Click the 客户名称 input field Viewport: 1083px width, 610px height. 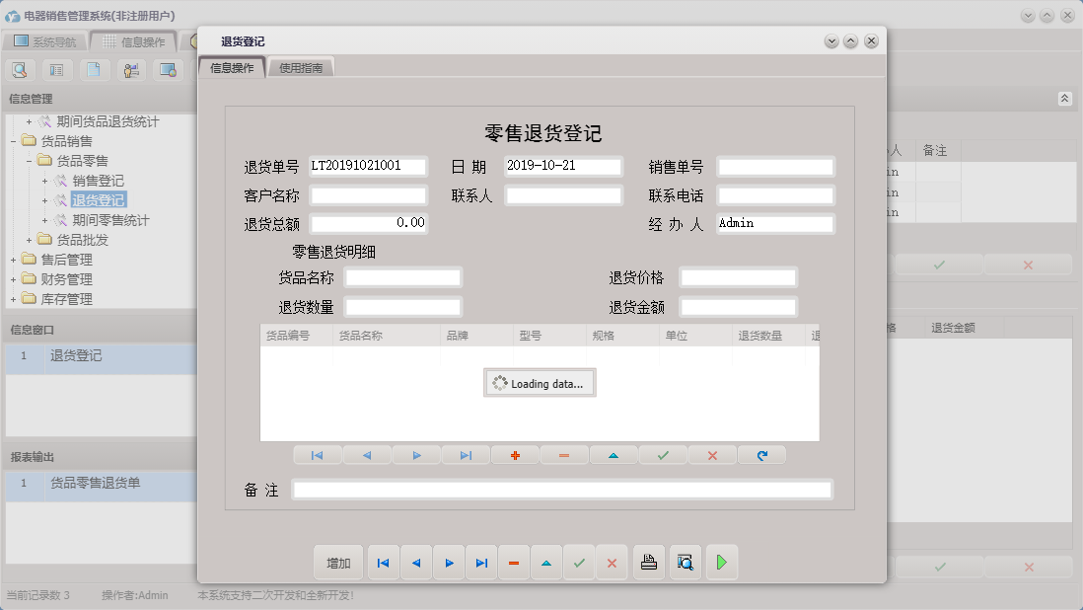(368, 193)
